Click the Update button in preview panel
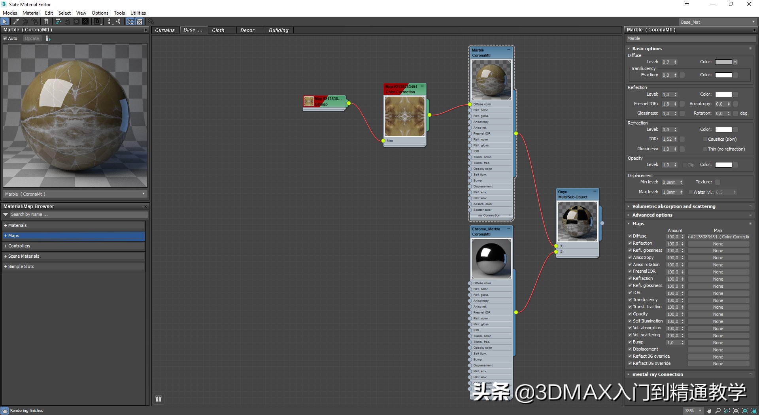Screen dimensions: 759x415 pyautogui.click(x=32, y=38)
